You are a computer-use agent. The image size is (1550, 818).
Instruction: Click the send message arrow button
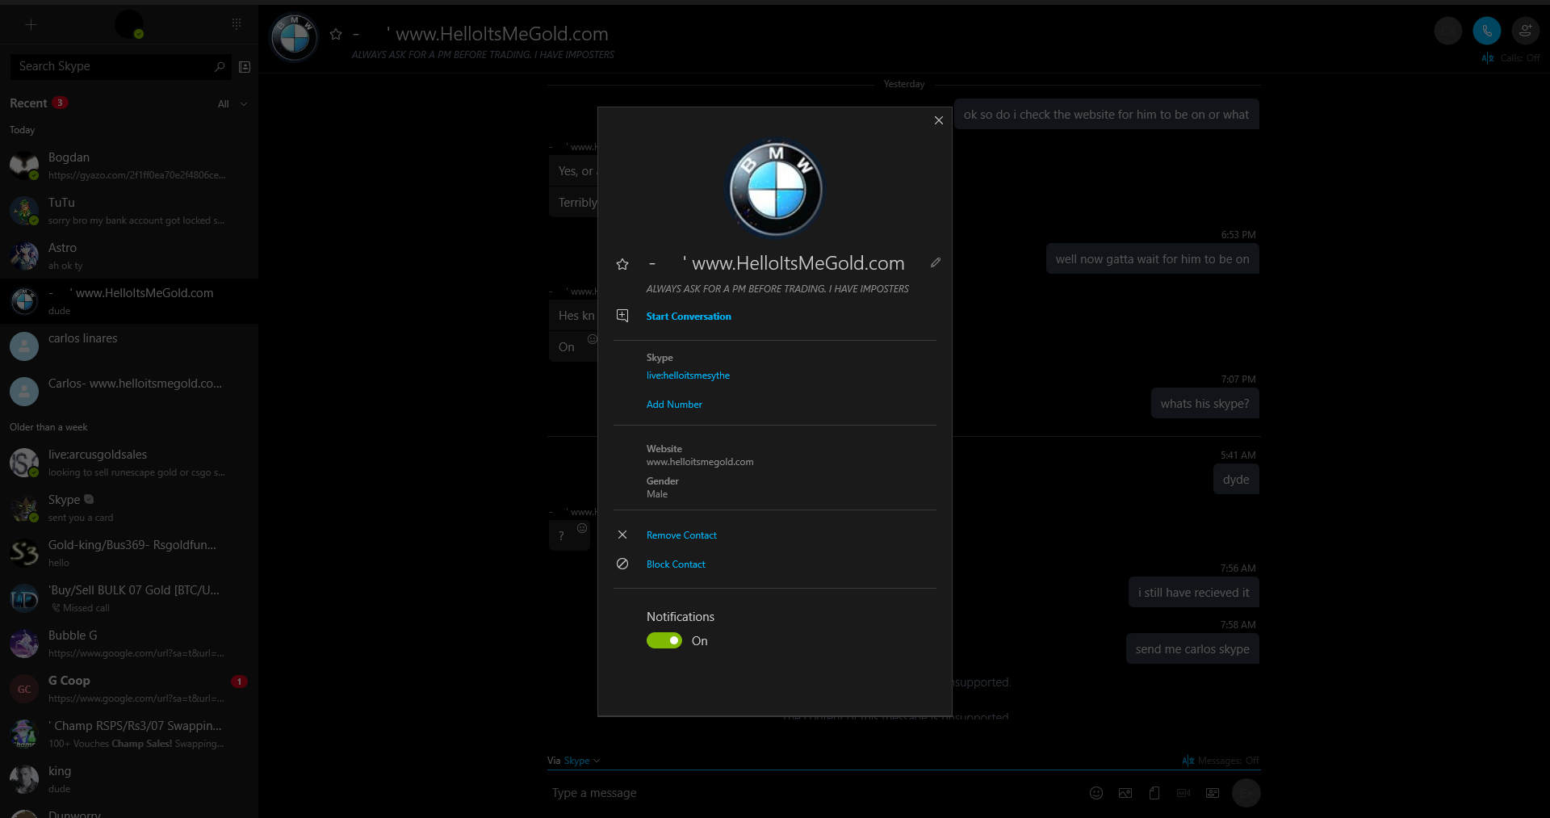click(1246, 793)
